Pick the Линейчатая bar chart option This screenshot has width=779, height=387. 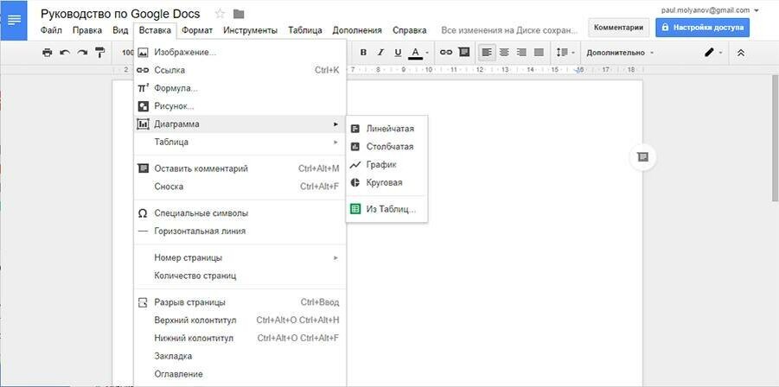click(x=386, y=129)
